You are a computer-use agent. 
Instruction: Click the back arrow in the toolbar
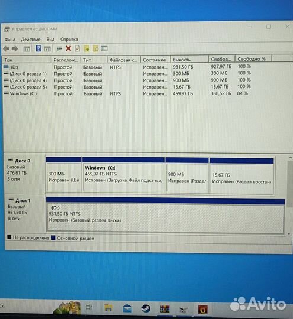[6, 48]
